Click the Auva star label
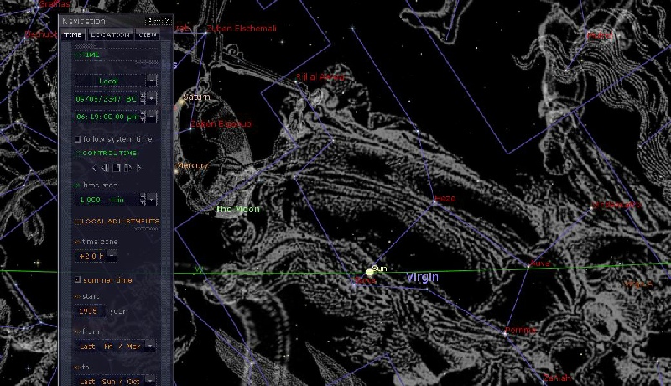Viewport: 671px width, 386px height. 539,263
